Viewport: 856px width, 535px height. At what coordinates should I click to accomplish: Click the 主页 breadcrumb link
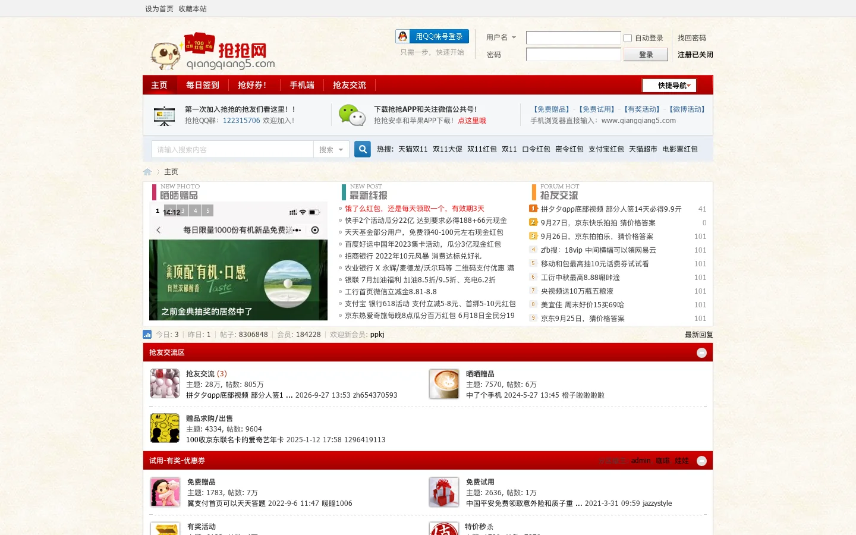(x=171, y=172)
